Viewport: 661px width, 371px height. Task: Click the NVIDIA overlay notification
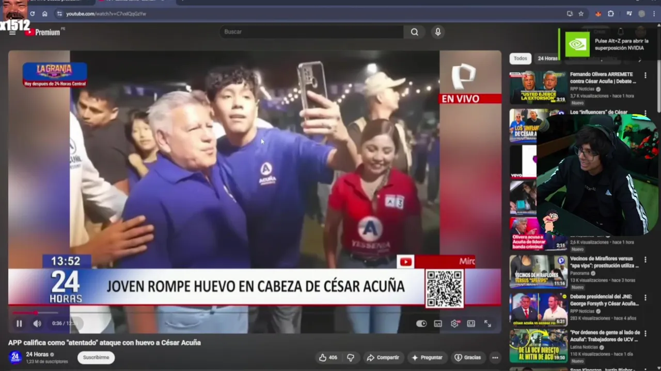tap(609, 44)
